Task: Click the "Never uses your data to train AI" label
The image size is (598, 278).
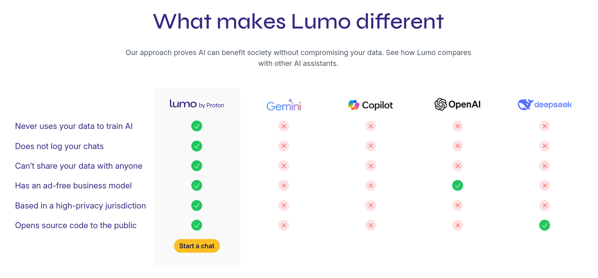Action: [x=74, y=126]
